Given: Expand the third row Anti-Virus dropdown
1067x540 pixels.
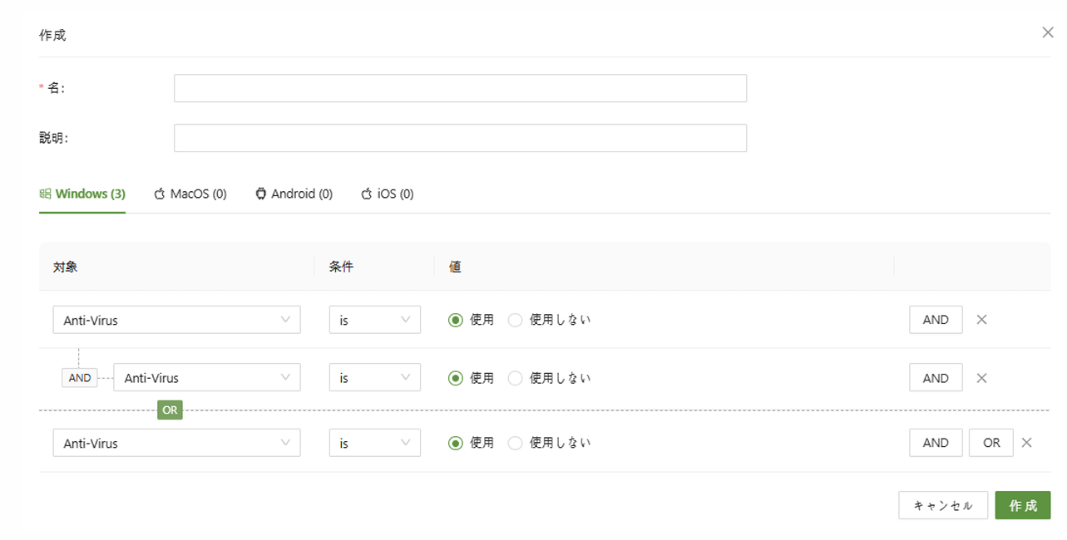Looking at the screenshot, I should tap(176, 443).
